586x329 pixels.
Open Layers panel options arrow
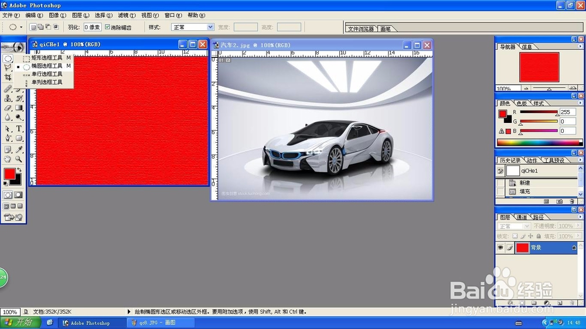pos(580,217)
